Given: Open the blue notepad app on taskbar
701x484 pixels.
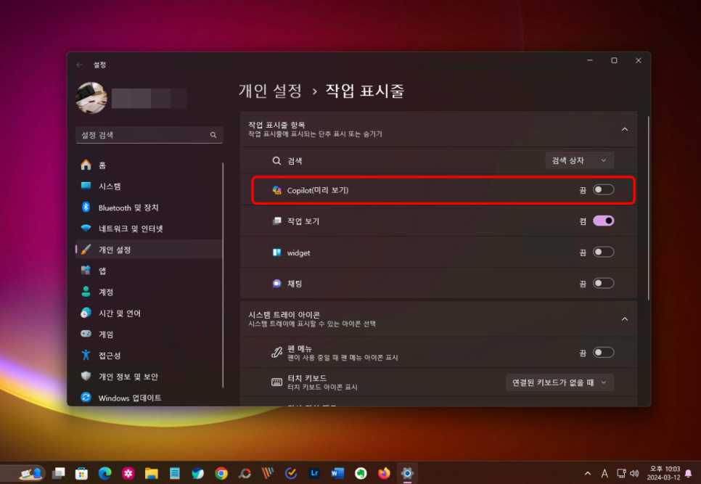Looking at the screenshot, I should coord(174,473).
